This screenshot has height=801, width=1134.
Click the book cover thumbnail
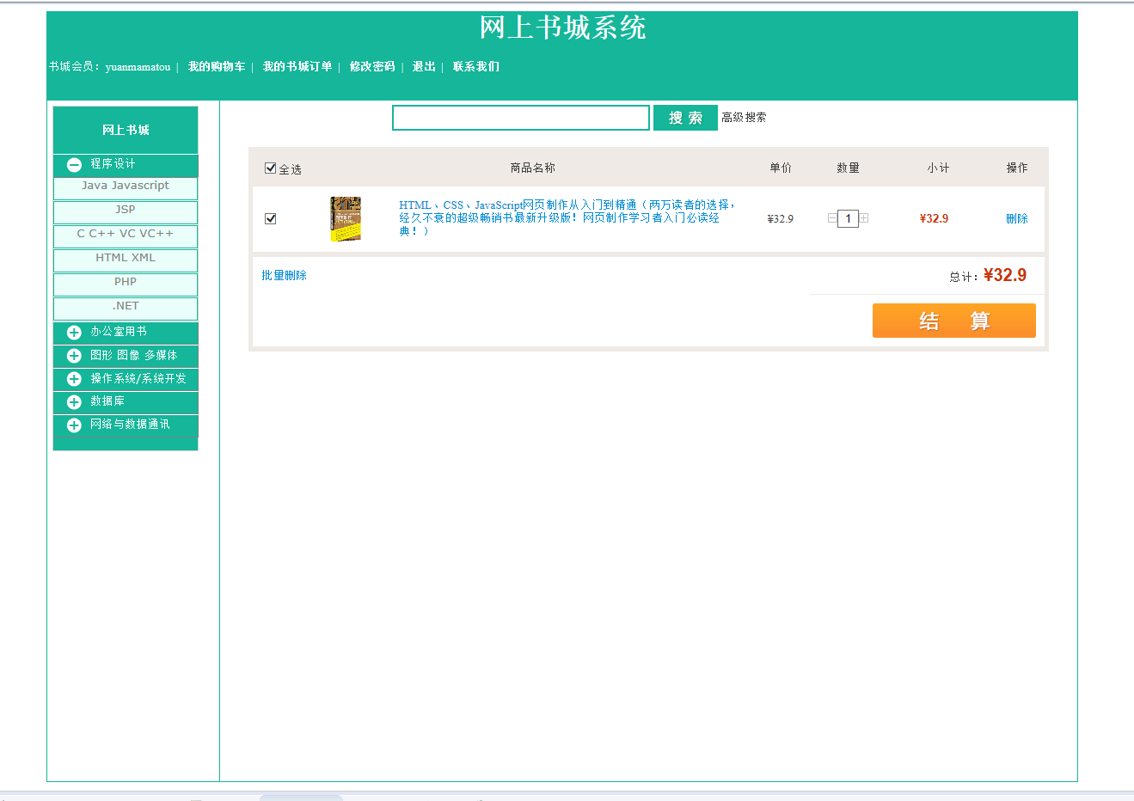345,218
